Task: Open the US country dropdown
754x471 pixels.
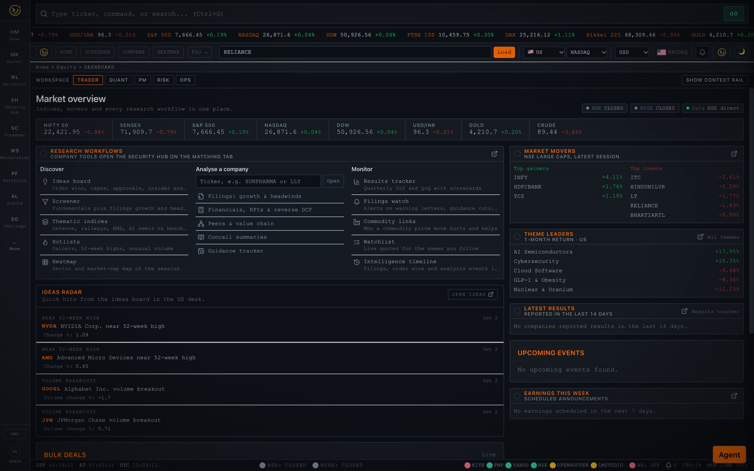Action: click(x=544, y=52)
